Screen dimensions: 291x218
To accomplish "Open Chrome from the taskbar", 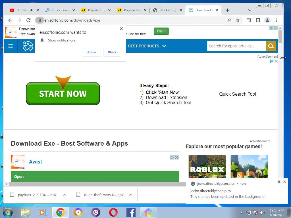I will 61,212.
